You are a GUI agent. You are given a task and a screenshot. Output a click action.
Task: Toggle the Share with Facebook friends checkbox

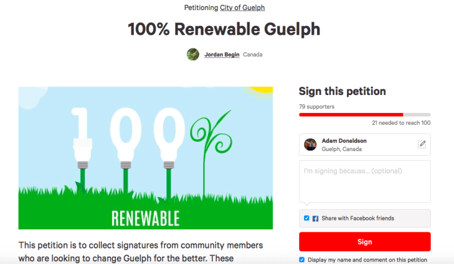coord(306,218)
